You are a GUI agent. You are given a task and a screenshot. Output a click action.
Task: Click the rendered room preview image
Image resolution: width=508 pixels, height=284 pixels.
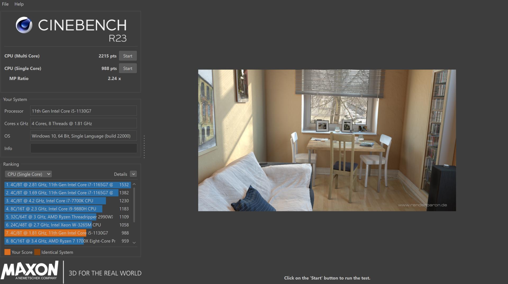coord(327,140)
